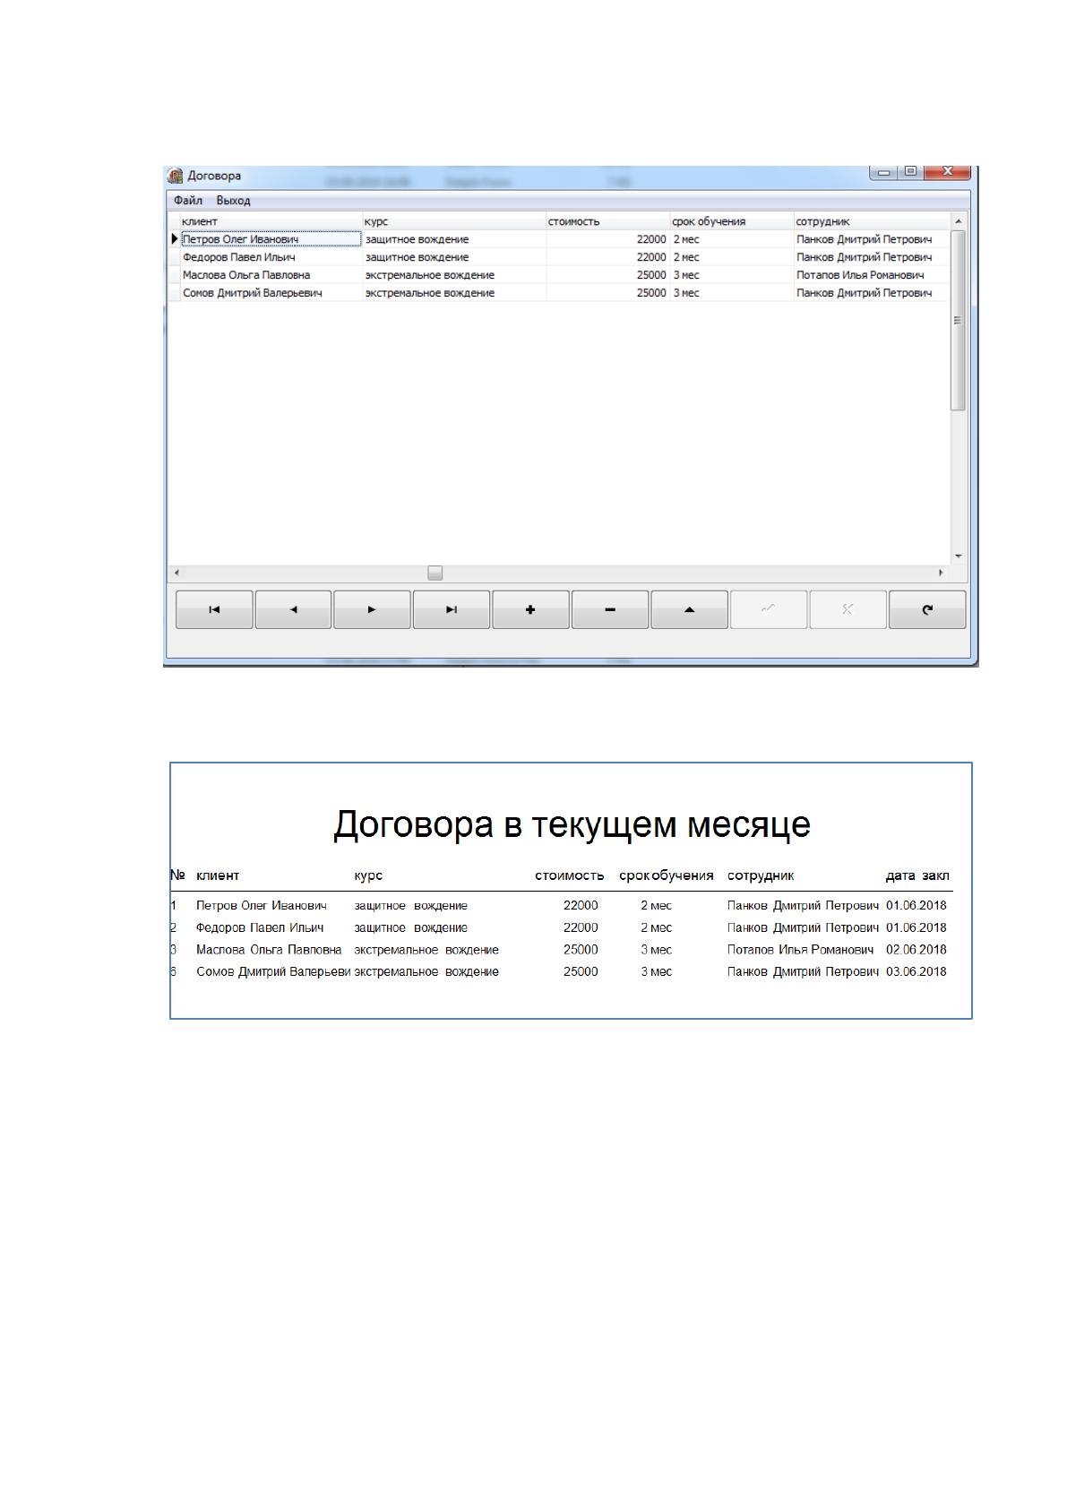Jump to last record in navigator
The image size is (1067, 1509).
[x=452, y=609]
